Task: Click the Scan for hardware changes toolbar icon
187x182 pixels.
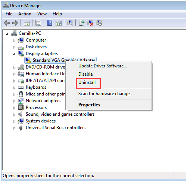Action: [70, 23]
